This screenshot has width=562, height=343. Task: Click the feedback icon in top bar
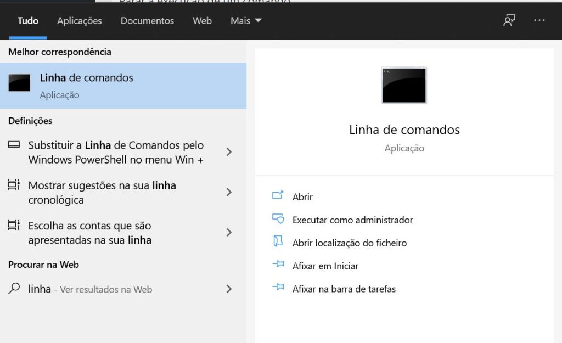[509, 20]
